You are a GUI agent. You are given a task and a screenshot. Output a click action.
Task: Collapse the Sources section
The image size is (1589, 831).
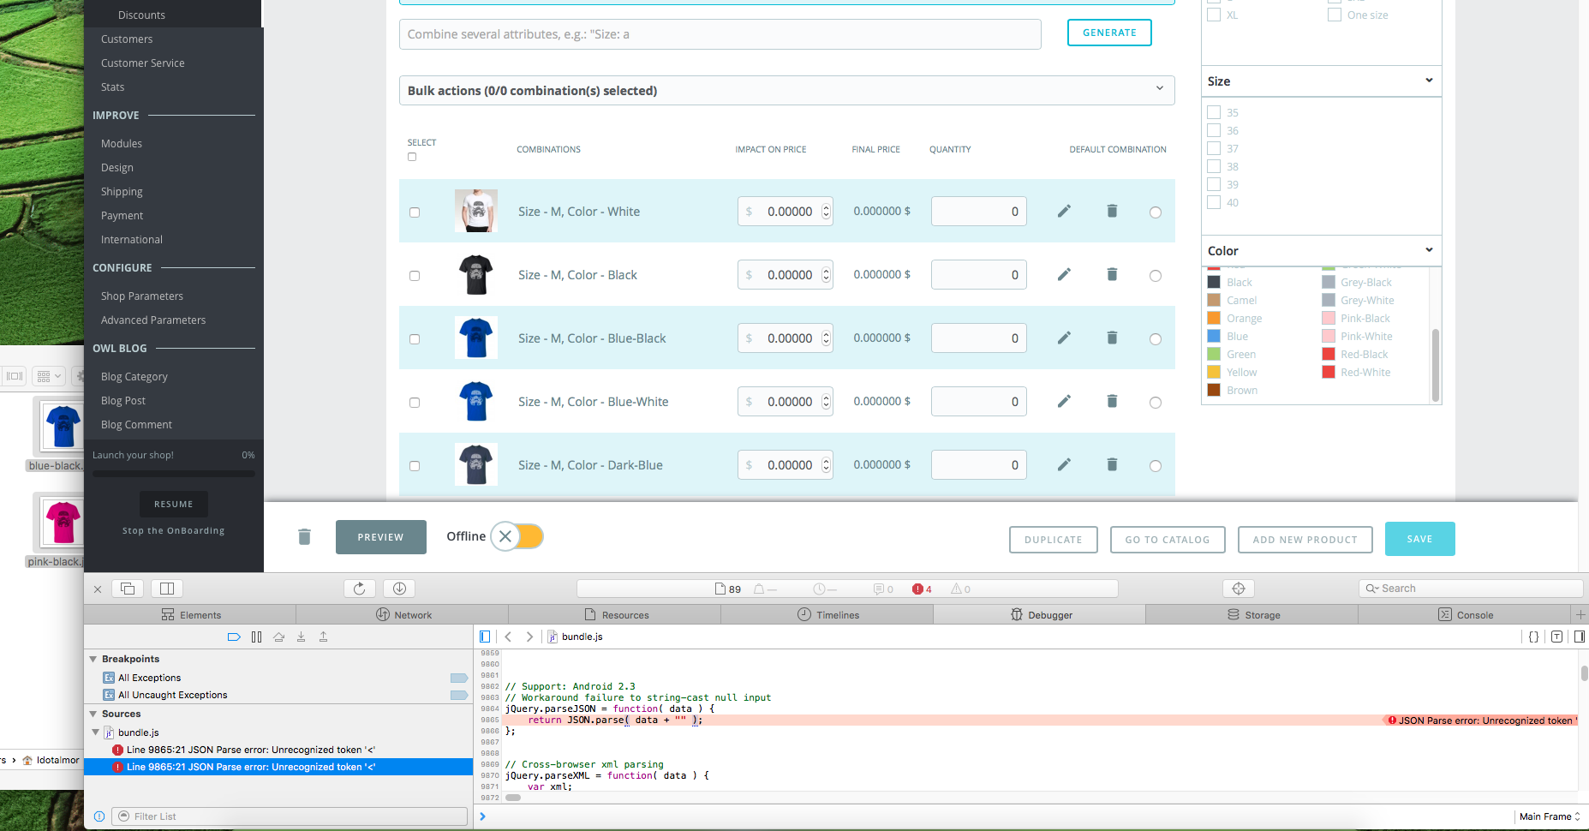click(x=93, y=714)
